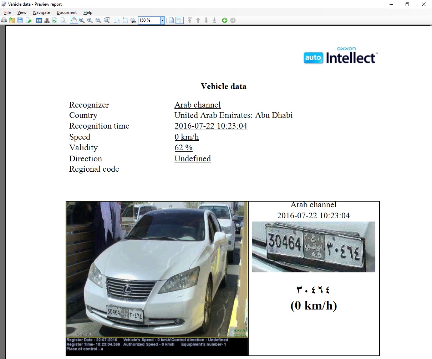Select the marquee Zoom to selection tool
The height and width of the screenshot is (359, 432).
pos(107,20)
